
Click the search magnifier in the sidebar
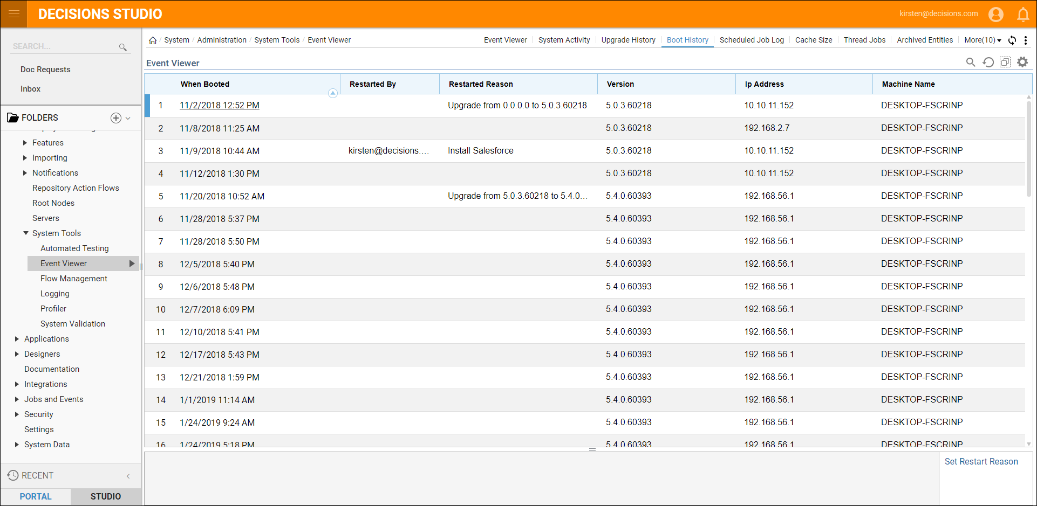123,47
